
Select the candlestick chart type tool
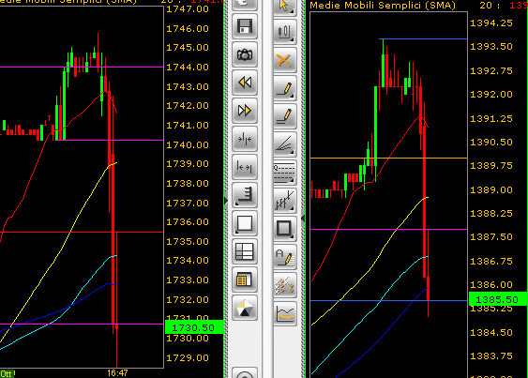pos(285,32)
